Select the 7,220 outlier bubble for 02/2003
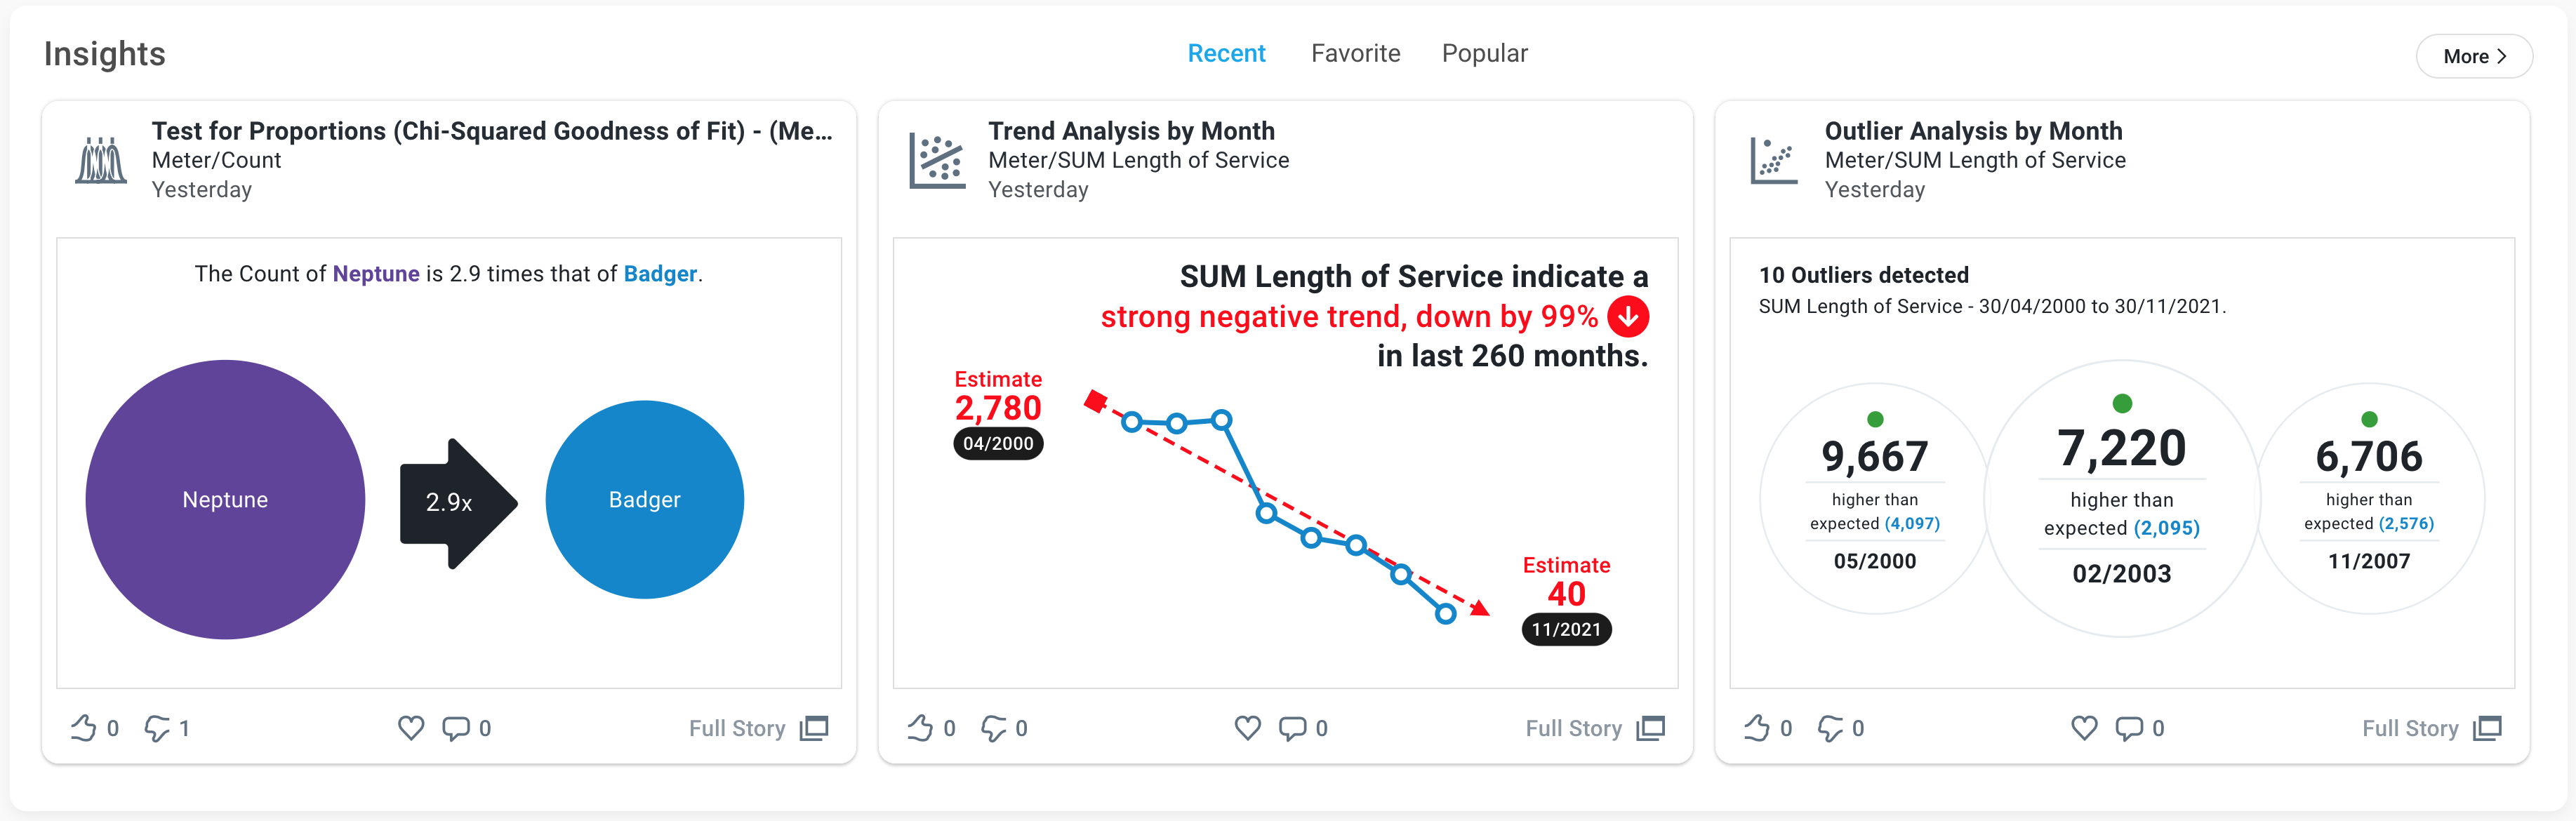The height and width of the screenshot is (821, 2576). click(2121, 498)
